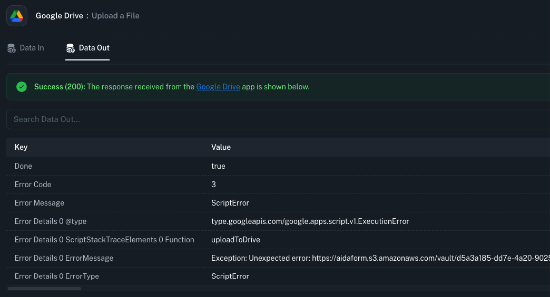
Task: Click the true value in Done row
Action: [x=218, y=166]
